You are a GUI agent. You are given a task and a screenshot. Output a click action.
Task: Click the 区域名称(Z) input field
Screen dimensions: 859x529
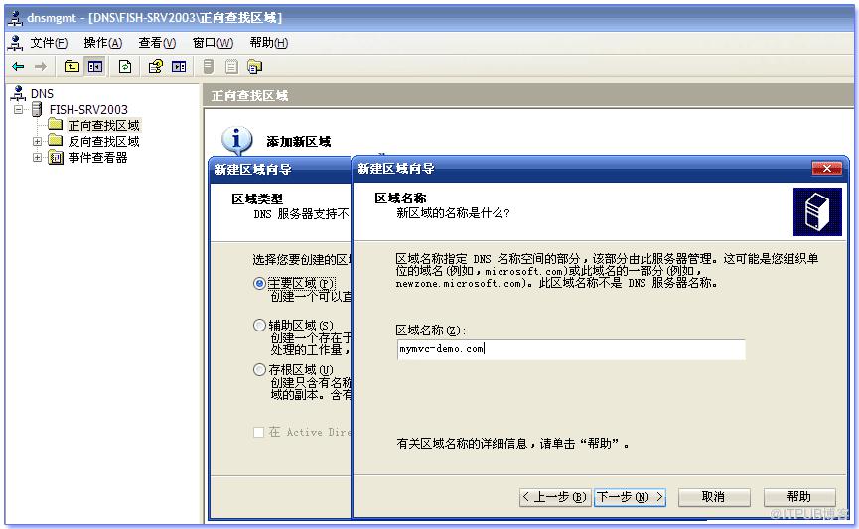tap(571, 349)
